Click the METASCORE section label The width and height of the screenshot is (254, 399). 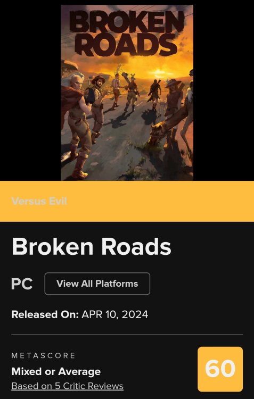click(43, 355)
